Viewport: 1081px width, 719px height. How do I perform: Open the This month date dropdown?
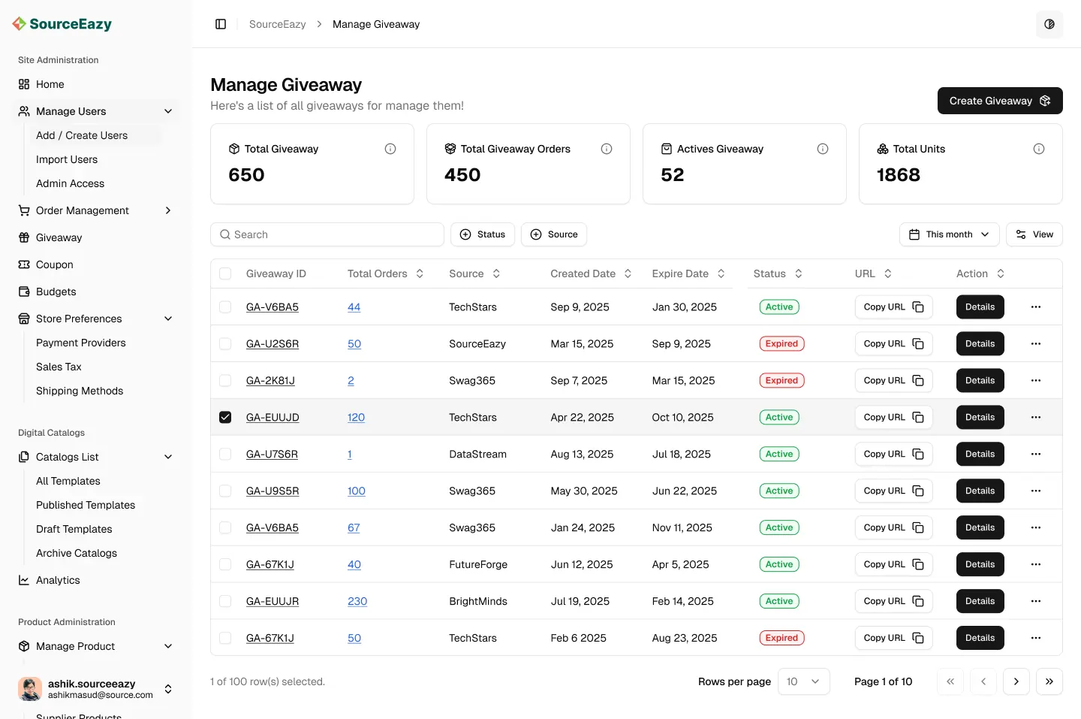click(x=949, y=234)
